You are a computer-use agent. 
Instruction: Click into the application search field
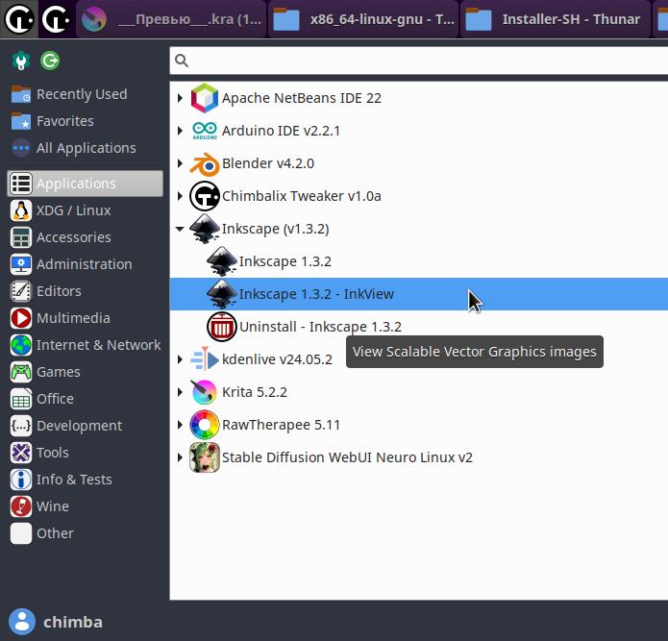point(419,61)
